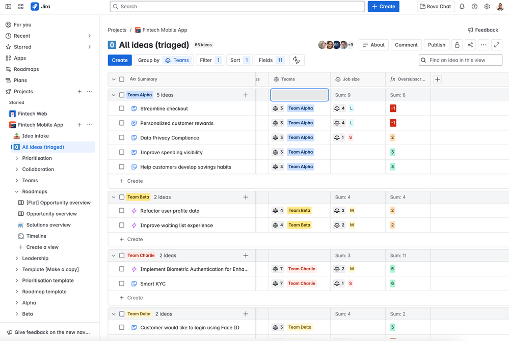Click the red -1 oversubscribed badge for Streamline checkout
Screen dimensions: 509x341
(x=393, y=108)
